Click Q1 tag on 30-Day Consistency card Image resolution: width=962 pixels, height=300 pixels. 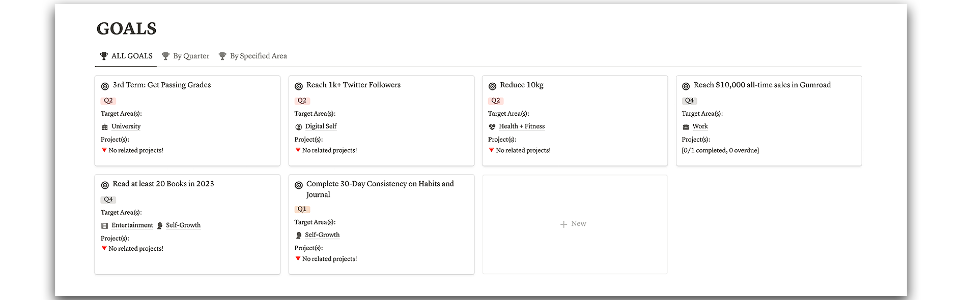(x=302, y=209)
